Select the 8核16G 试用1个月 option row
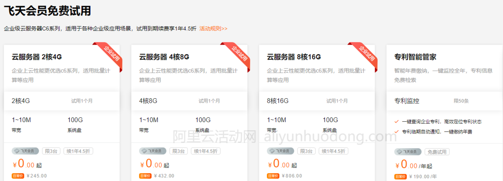Image resolution: width=503 pixels, height=181 pixels. 317,101
